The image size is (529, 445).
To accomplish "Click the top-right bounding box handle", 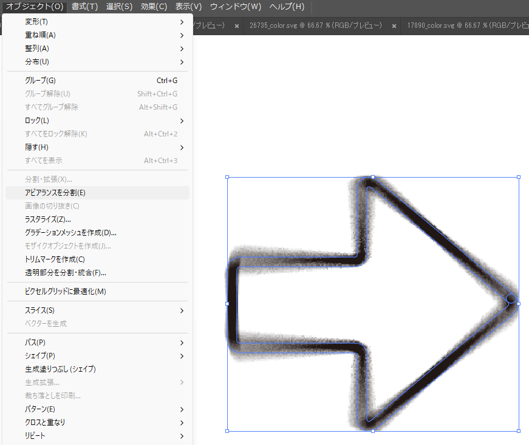I will [519, 177].
